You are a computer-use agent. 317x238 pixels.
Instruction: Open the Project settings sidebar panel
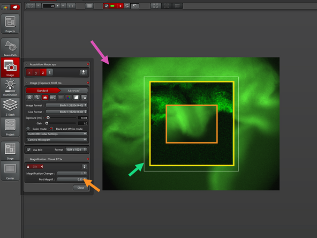point(10,127)
